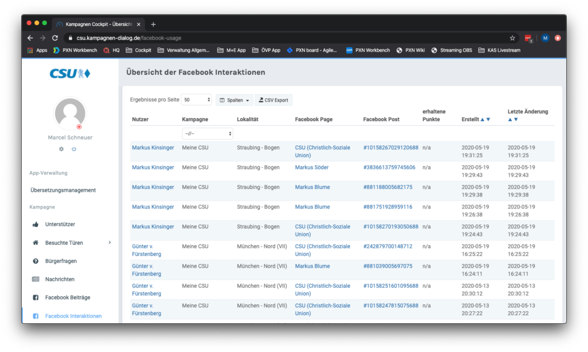Image resolution: width=588 pixels, height=352 pixels.
Task: Click the Bürgerfragen question mark icon
Action: click(x=36, y=261)
